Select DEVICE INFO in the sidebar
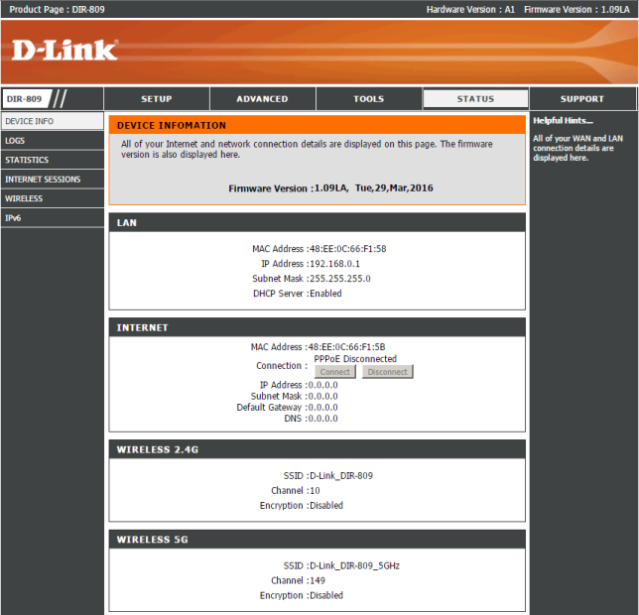This screenshot has width=639, height=615. tap(53, 121)
